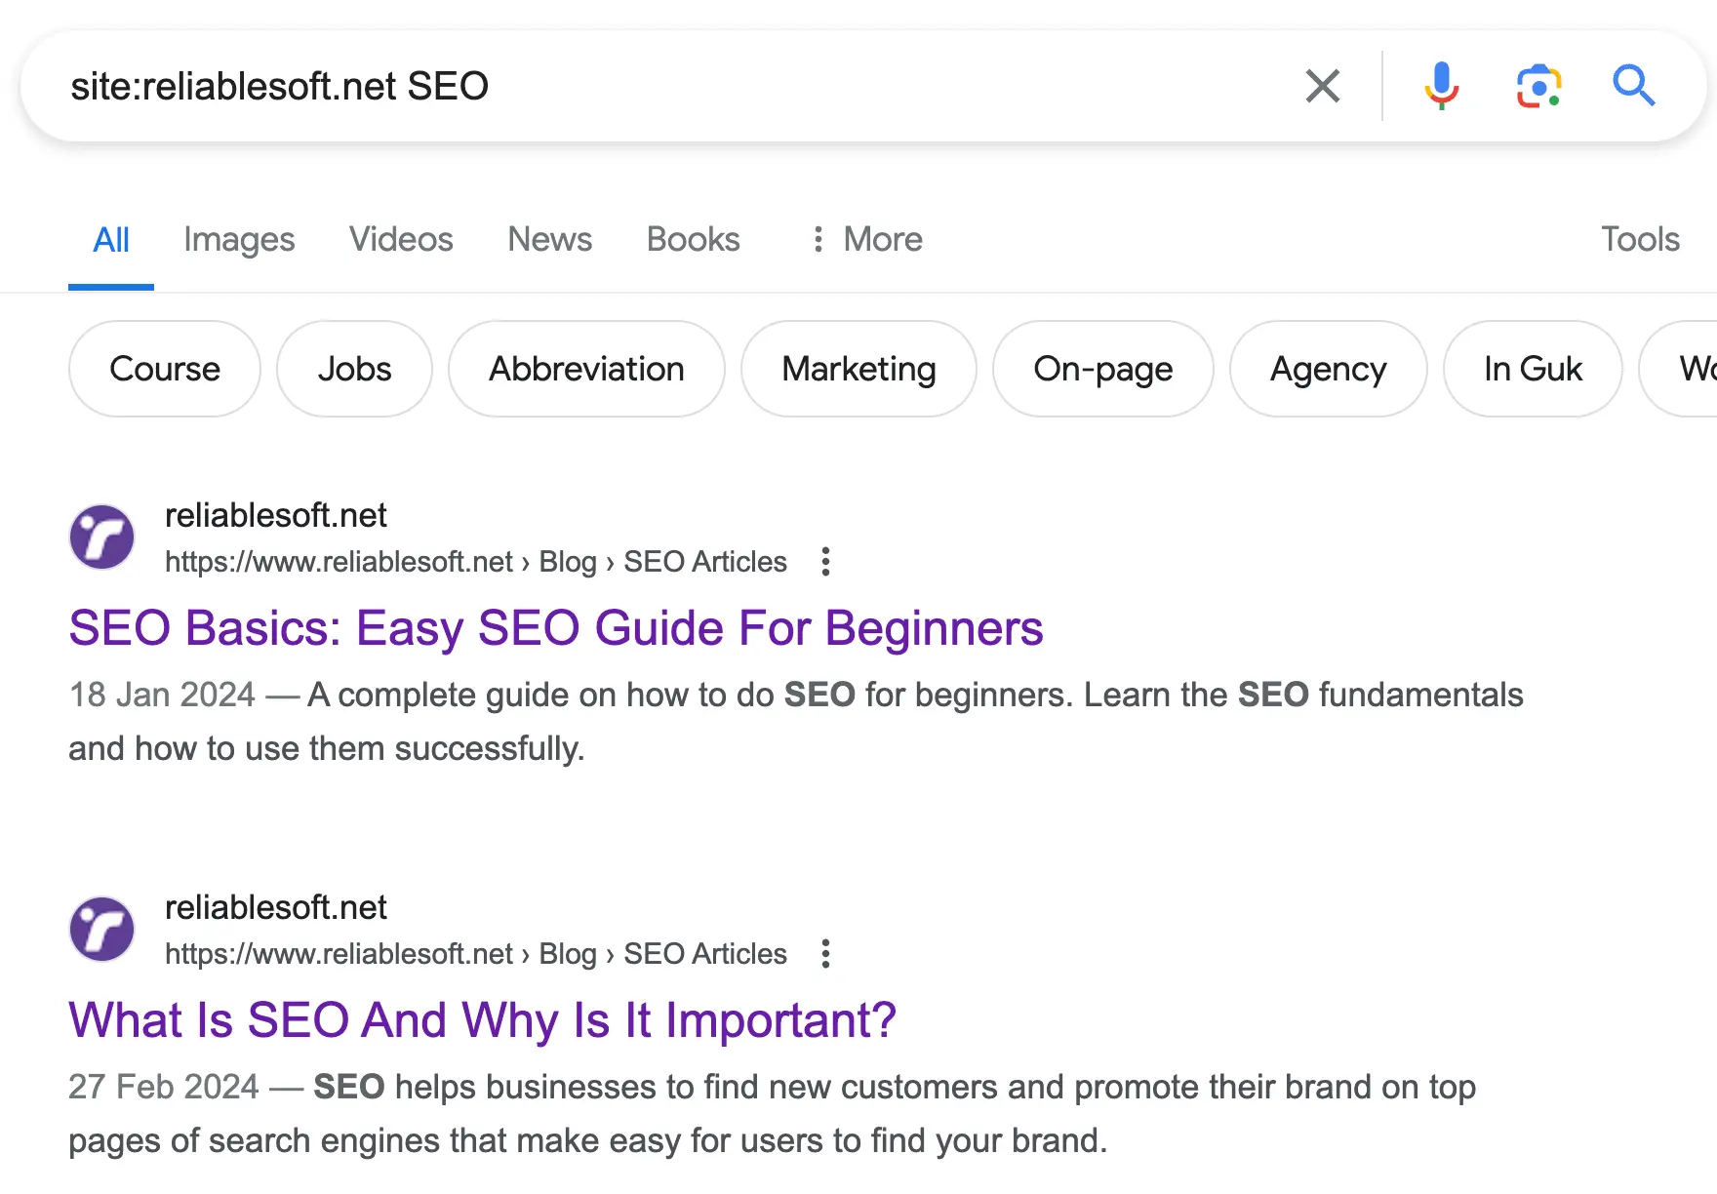
Task: Apply the Abbreviation filter chip
Action: click(x=586, y=369)
